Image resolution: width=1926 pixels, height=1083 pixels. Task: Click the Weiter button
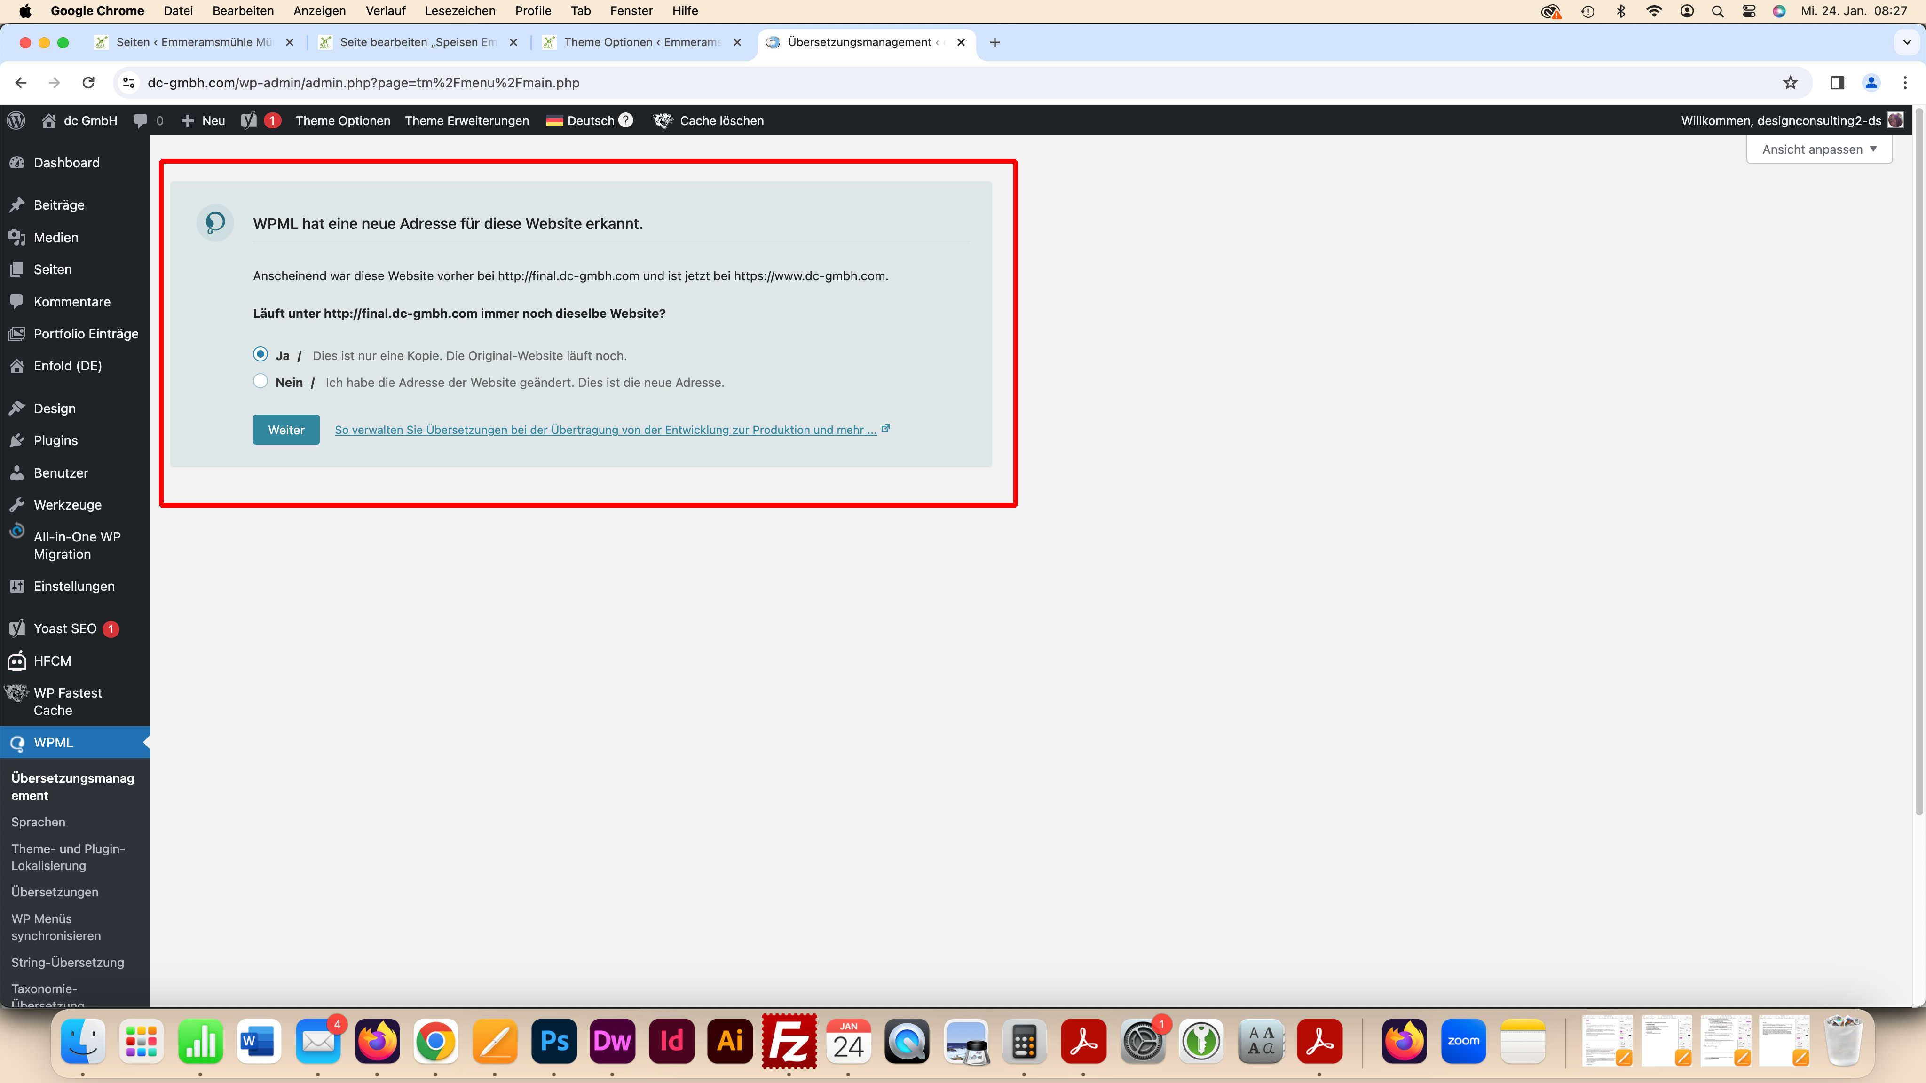(285, 430)
